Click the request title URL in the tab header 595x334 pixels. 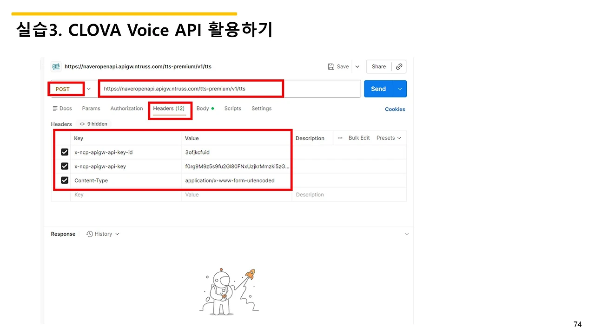[138, 67]
